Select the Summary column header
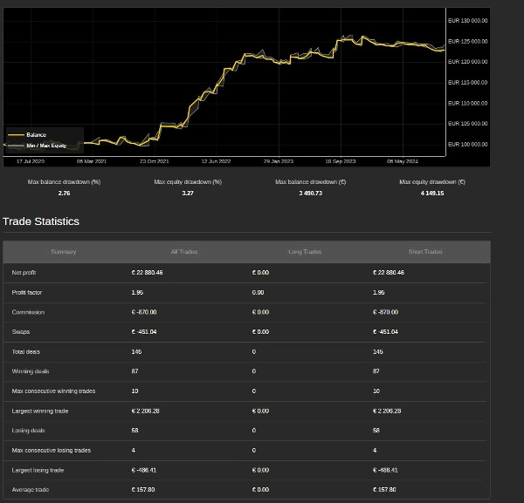 [x=63, y=252]
